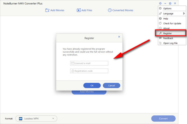Viewport: 187px width, 124px height.
Task: Click the MP4 format icon in Format selector
Action: (x=21, y=119)
